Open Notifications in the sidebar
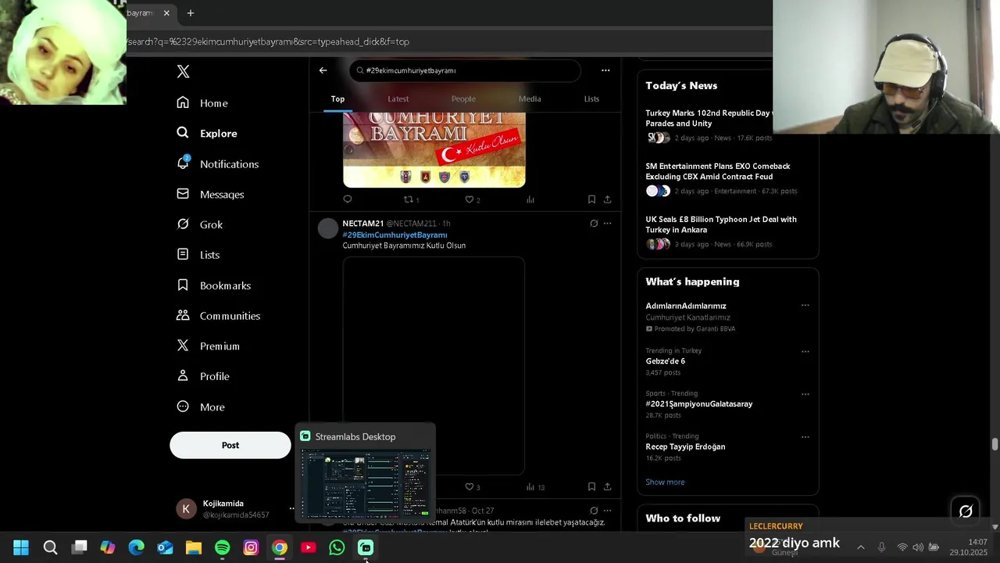Image resolution: width=1000 pixels, height=563 pixels. pyautogui.click(x=217, y=164)
